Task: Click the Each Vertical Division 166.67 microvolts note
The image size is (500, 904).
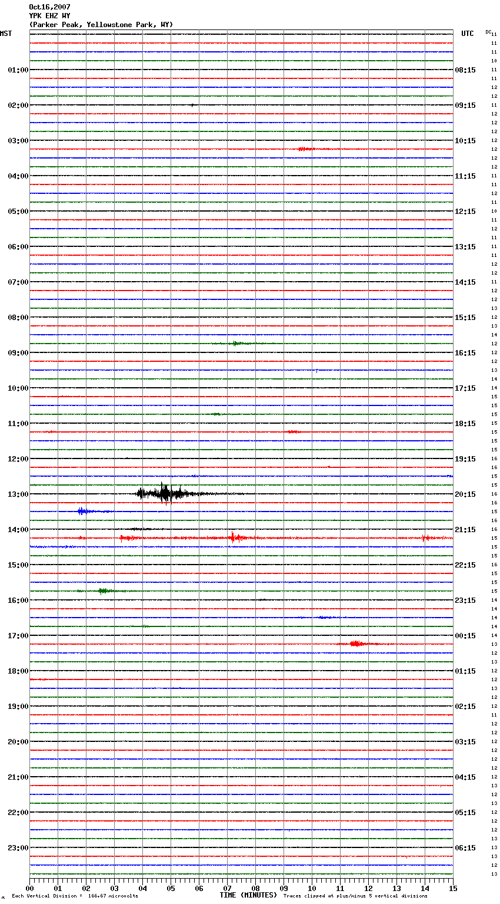Action: pos(75,896)
